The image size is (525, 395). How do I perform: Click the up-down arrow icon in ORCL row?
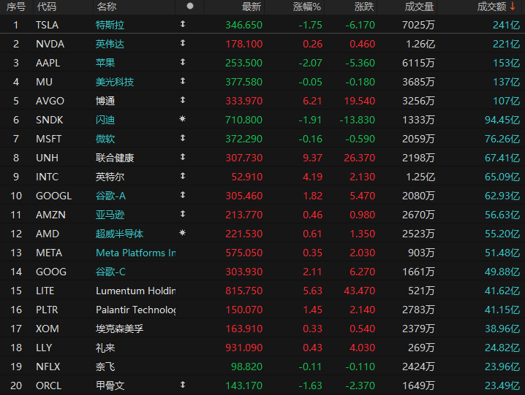183,385
